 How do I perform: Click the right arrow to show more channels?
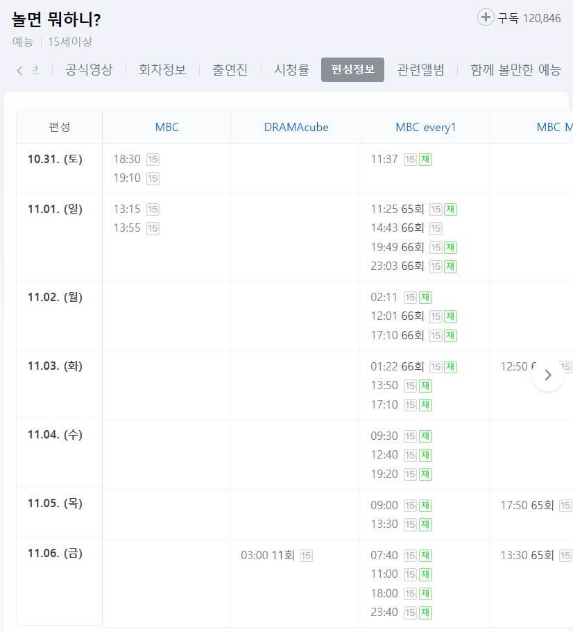(x=547, y=375)
